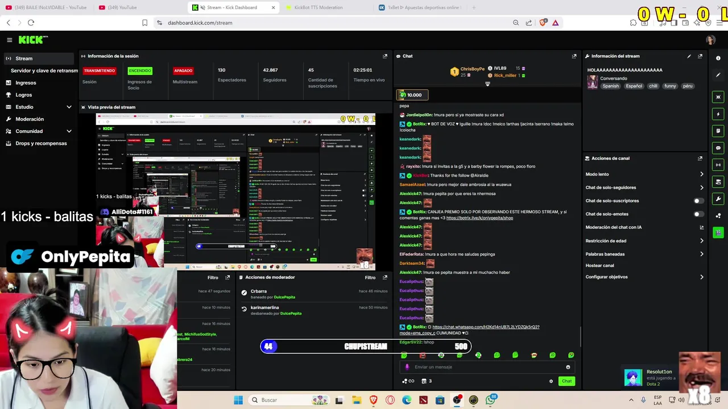
Task: Open Configurar objetivos options arrow
Action: pyautogui.click(x=701, y=277)
